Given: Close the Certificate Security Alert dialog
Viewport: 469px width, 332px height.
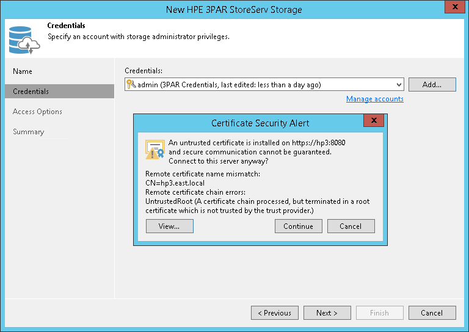Looking at the screenshot, I should click(373, 121).
